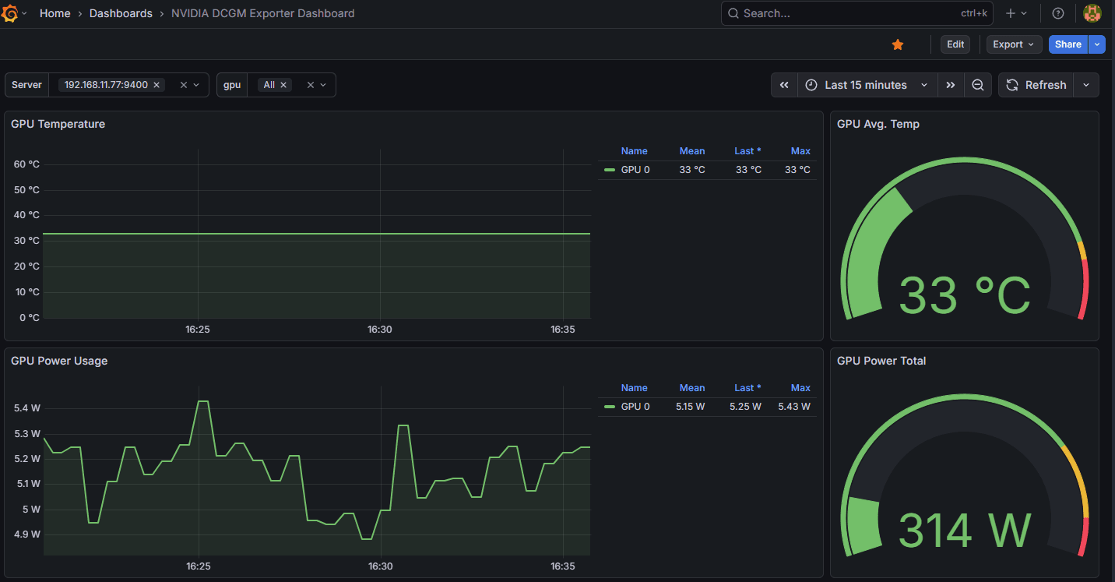Toggle GPU 0 series in Power Usage legend
The width and height of the screenshot is (1115, 582).
pos(635,407)
